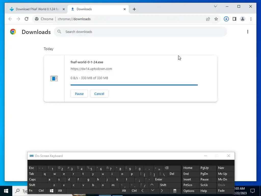Close the Download FNaF World tab

tap(63, 9)
